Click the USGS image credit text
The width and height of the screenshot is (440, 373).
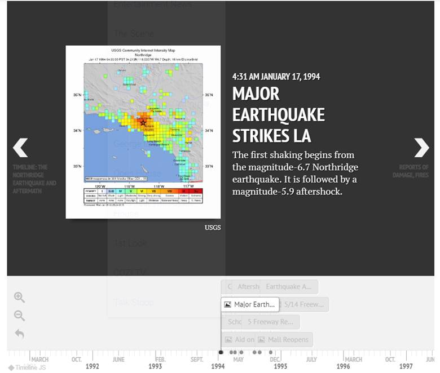click(x=213, y=228)
